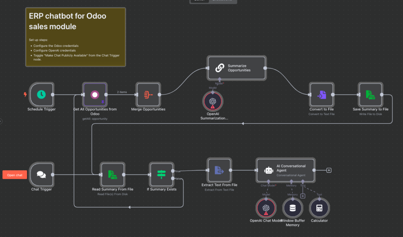The height and width of the screenshot is (237, 403).
Task: Select the OpenAI Chat Model node
Action: click(x=266, y=208)
